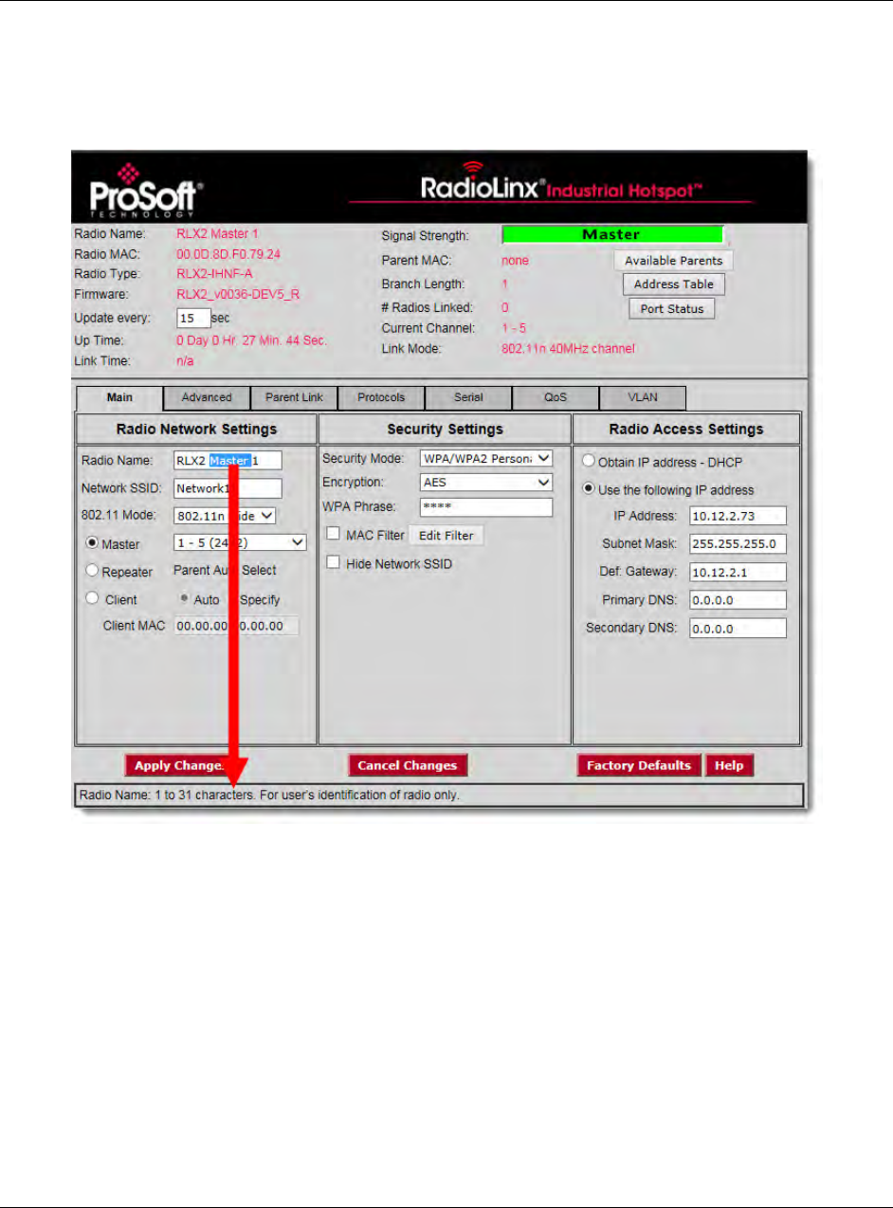
Task: Expand the Encryption dropdown
Action: click(486, 482)
